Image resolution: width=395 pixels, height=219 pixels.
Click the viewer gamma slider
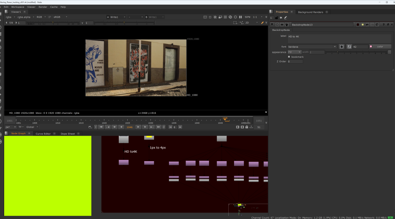coord(124,23)
